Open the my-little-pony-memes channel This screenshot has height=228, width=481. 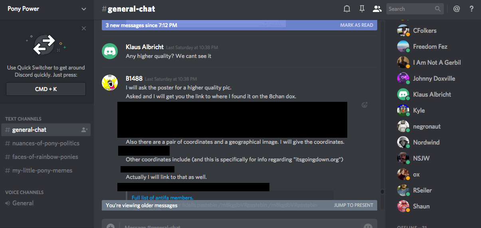coord(42,171)
